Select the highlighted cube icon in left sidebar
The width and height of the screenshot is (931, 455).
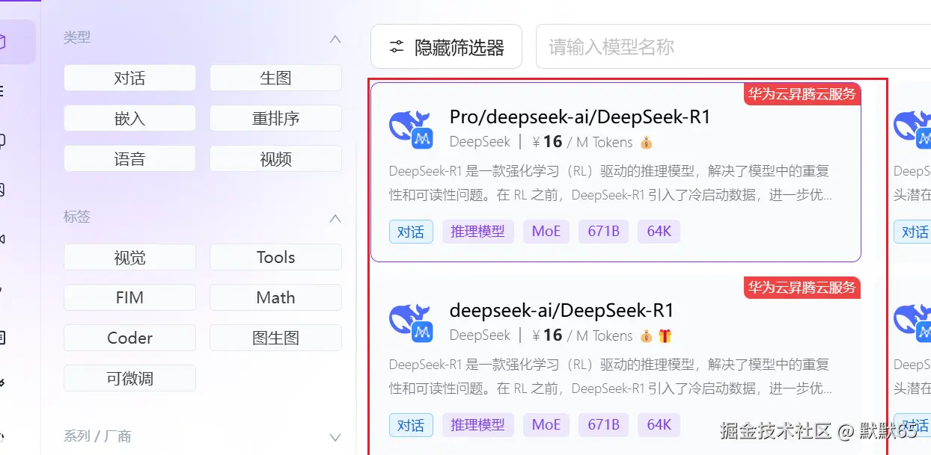pyautogui.click(x=2, y=42)
